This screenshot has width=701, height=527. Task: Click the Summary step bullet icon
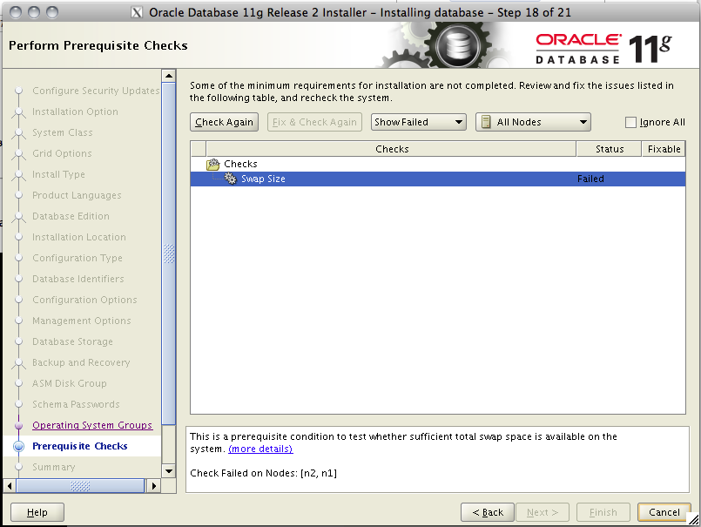19,467
